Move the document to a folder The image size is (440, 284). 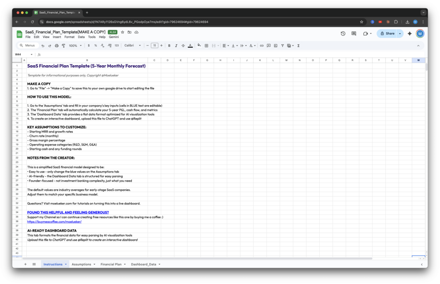point(129,32)
